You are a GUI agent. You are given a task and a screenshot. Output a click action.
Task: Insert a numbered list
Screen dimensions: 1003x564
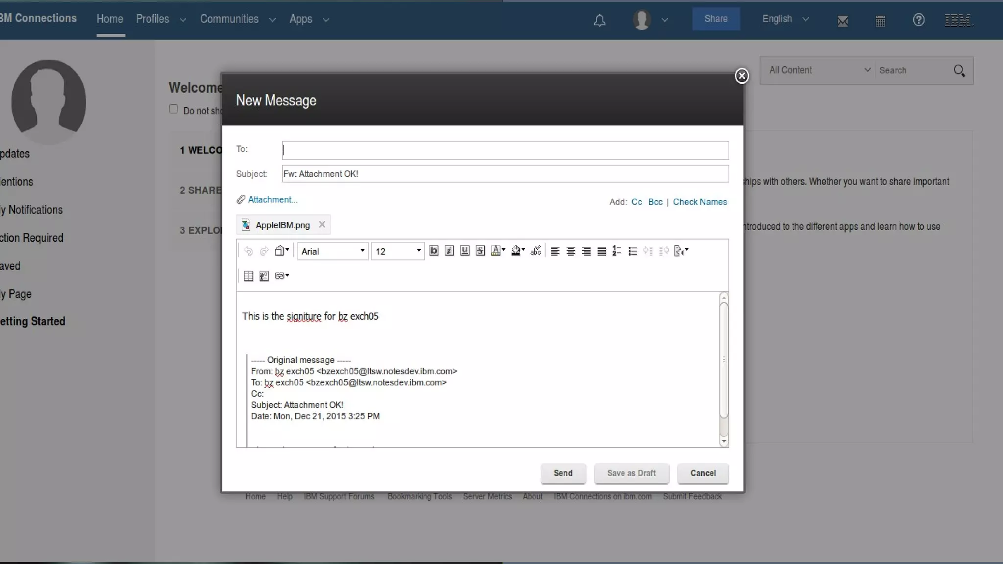tap(617, 251)
